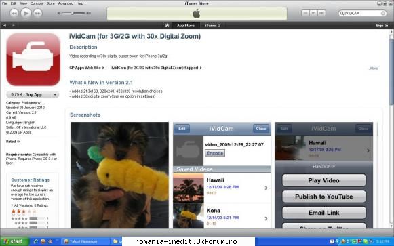The width and height of the screenshot is (394, 246).
Task: Clear the search field with X icon
Action: 383,13
